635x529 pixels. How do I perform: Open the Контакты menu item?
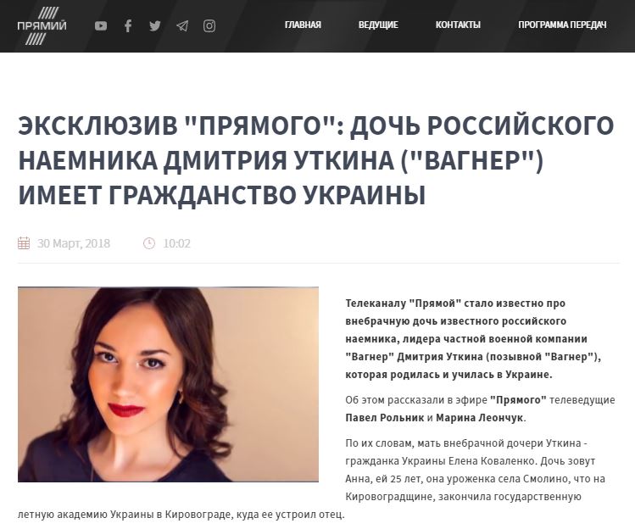coord(458,25)
